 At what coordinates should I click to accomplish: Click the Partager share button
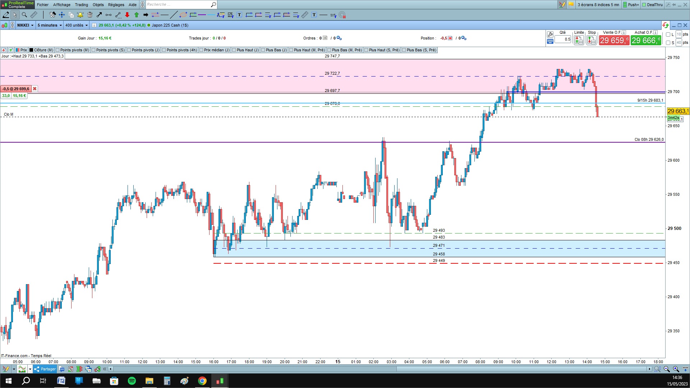pos(45,369)
